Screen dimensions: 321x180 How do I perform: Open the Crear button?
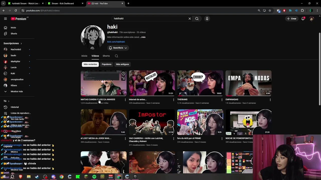[292, 18]
